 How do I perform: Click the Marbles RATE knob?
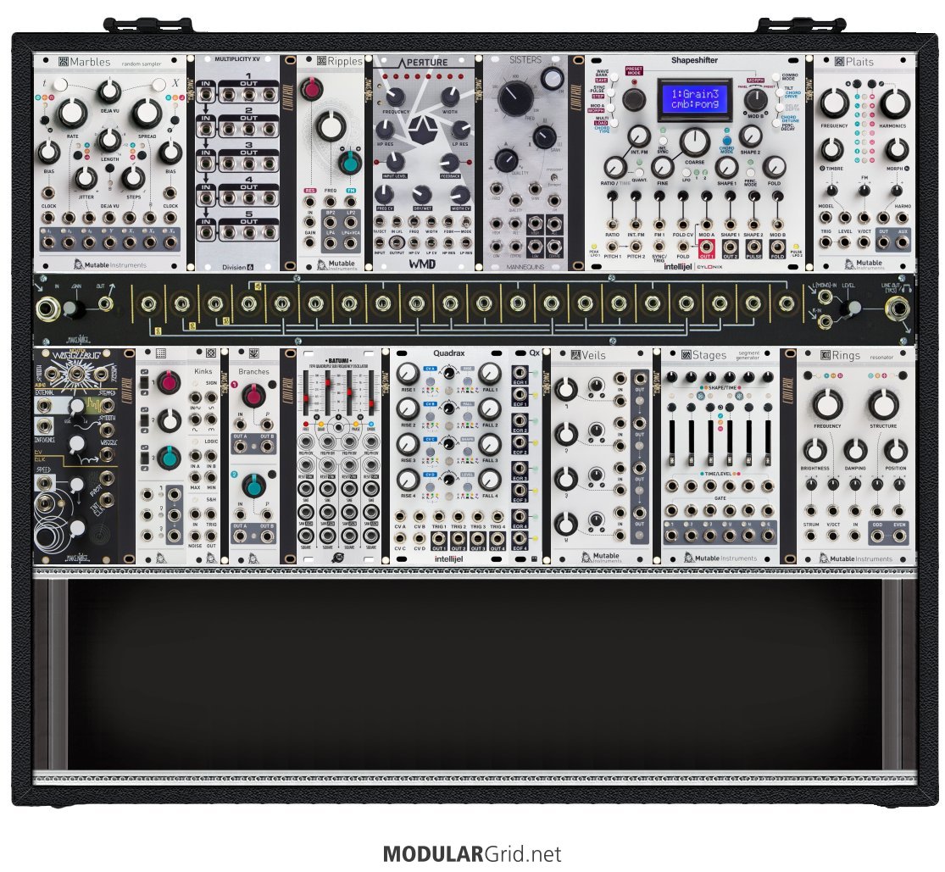click(x=73, y=112)
